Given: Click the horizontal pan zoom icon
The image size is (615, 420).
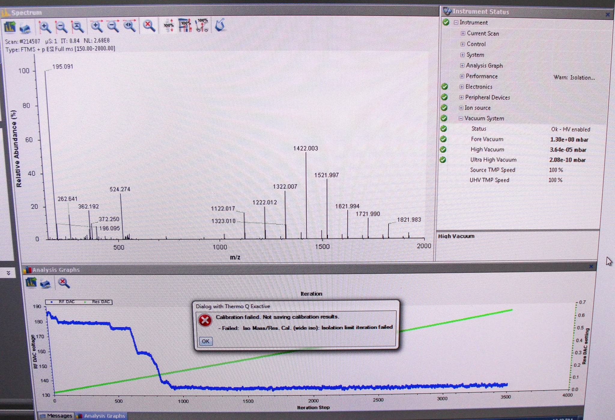Looking at the screenshot, I should click(x=130, y=26).
